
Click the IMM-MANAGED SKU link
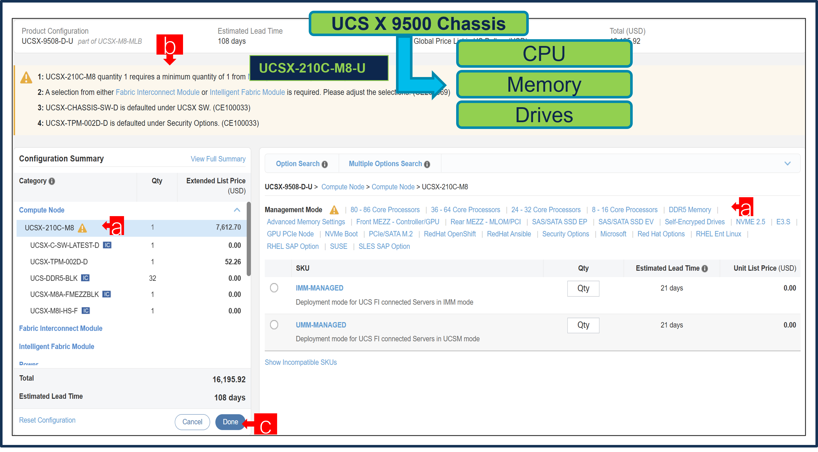click(x=319, y=288)
